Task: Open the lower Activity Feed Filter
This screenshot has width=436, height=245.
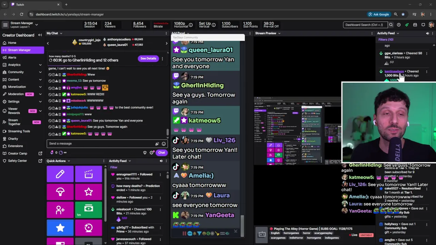Action: click(x=114, y=167)
